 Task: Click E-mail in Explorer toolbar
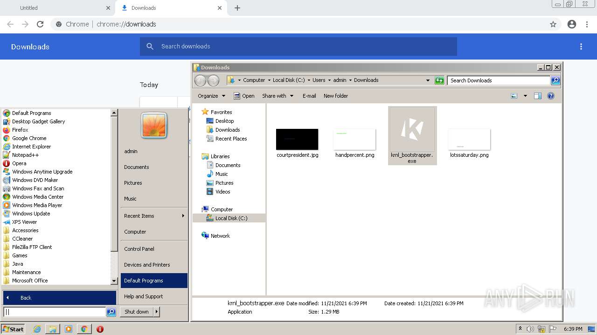[309, 96]
